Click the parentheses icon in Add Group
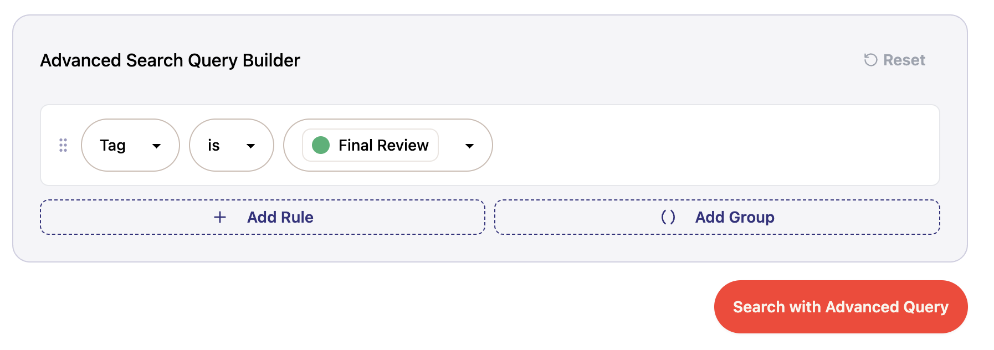 pyautogui.click(x=668, y=217)
